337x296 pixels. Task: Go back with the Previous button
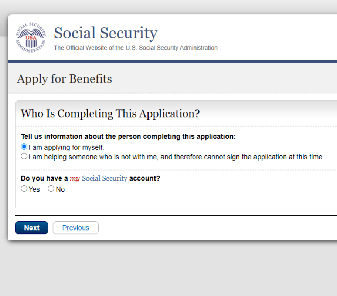[75, 228]
